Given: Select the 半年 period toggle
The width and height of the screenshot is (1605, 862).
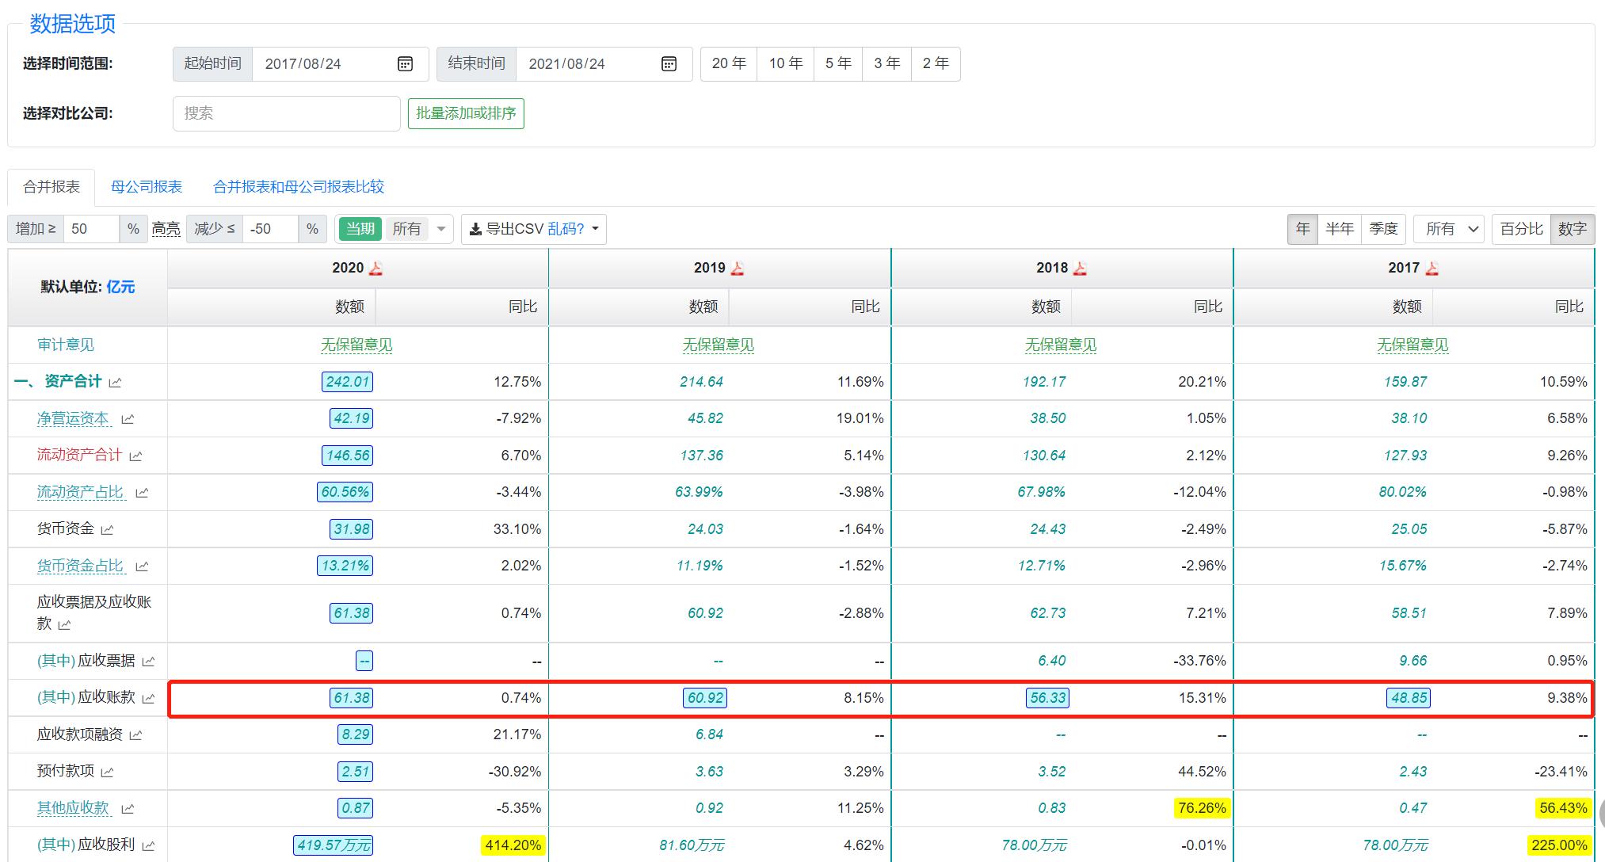Looking at the screenshot, I should click(1339, 229).
